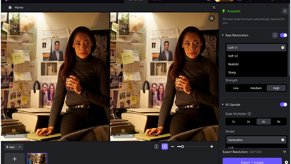Disable the AI Upscale toggle
The image size is (291, 164).
click(284, 105)
